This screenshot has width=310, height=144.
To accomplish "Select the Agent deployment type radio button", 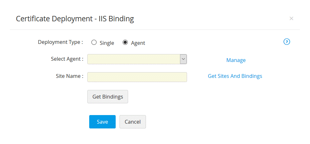I will click(125, 42).
